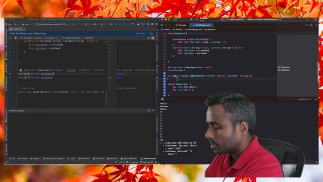The width and height of the screenshot is (323, 182).
Task: Click first Employee result in Xcode sidebar
Action: (284, 67)
